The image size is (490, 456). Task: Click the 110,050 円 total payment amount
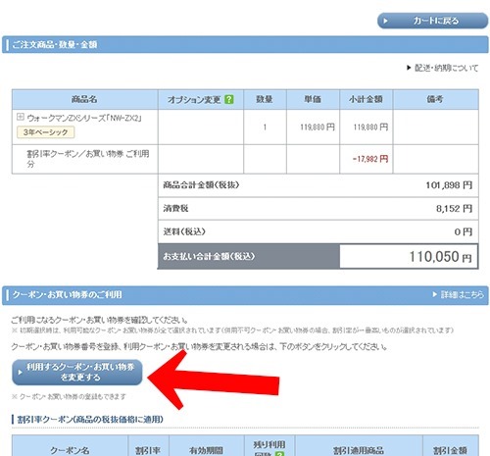[440, 257]
